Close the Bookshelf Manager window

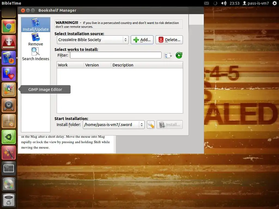coord(23,10)
